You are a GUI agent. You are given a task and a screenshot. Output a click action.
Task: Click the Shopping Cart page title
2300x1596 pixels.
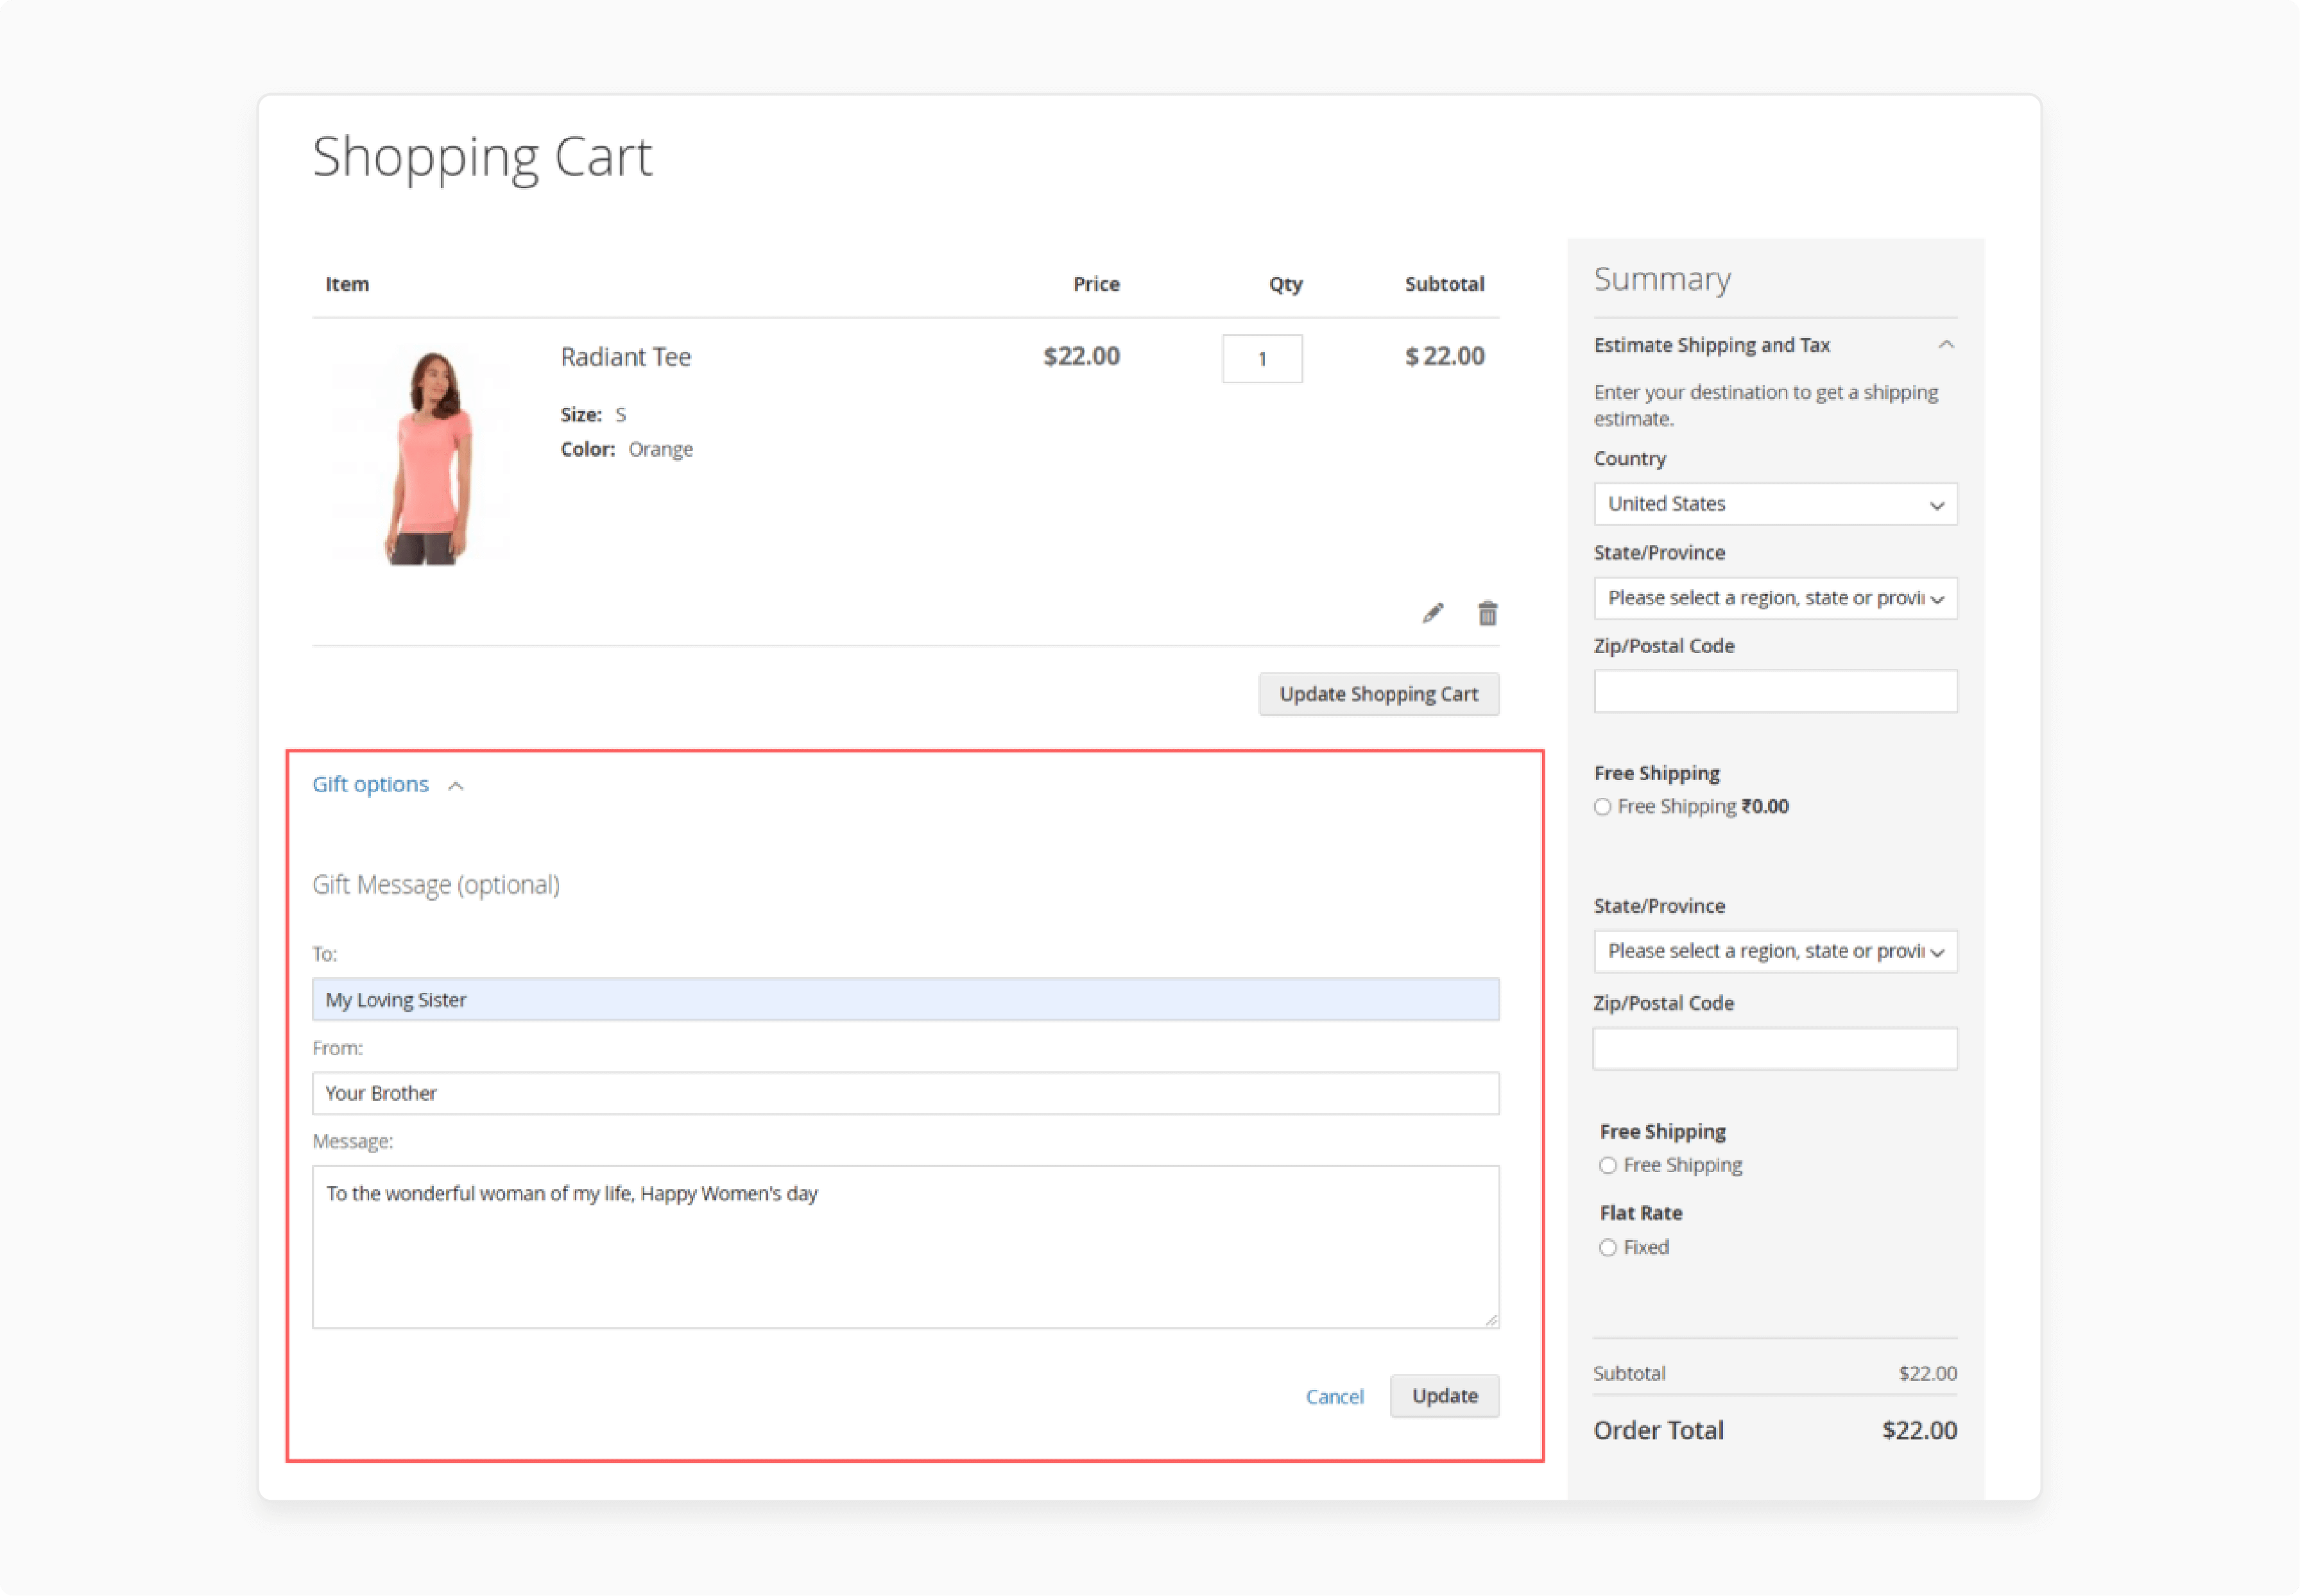pyautogui.click(x=482, y=157)
